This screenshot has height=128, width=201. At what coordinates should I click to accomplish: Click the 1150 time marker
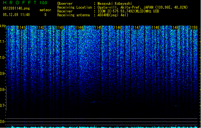point(194,28)
